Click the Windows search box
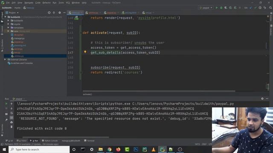This screenshot has height=153, width=273. coord(39,149)
